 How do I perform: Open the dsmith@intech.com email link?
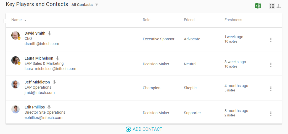click(42, 44)
